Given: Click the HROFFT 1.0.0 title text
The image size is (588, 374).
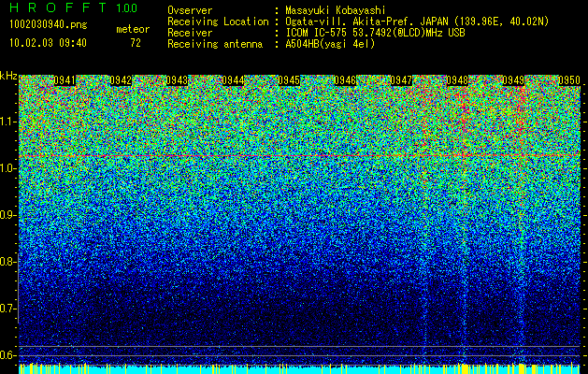Looking at the screenshot, I should pyautogui.click(x=74, y=7).
